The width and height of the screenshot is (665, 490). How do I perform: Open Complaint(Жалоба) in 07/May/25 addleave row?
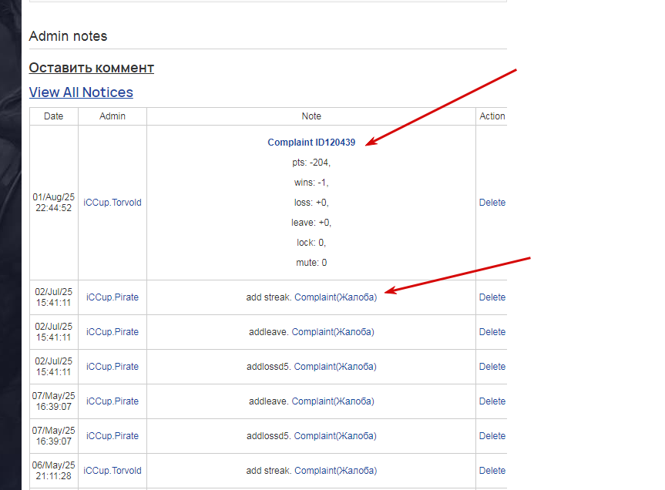pos(333,401)
